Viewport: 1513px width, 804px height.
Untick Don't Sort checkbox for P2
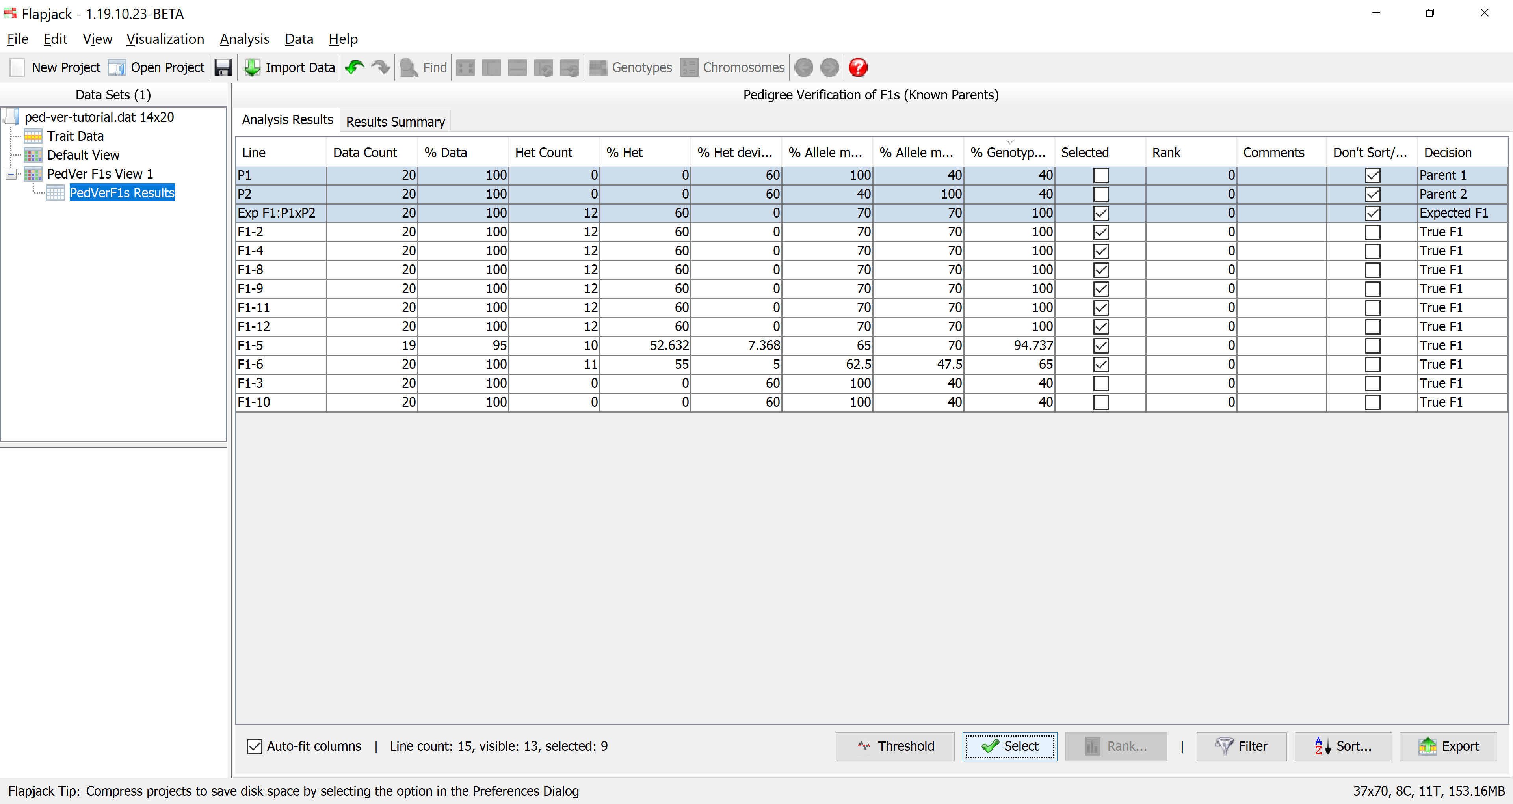[x=1373, y=194]
